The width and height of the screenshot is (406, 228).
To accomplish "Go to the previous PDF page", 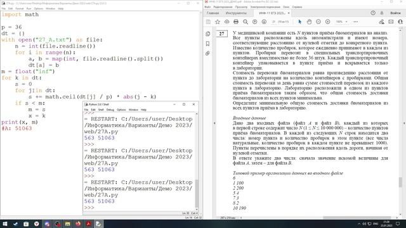I will (255, 22).
